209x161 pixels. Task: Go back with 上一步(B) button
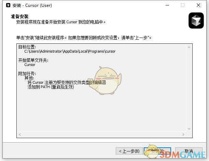129,151
